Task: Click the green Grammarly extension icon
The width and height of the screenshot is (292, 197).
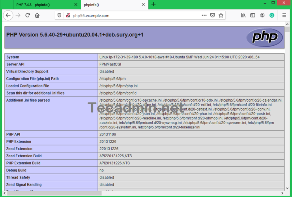Action: (x=272, y=15)
